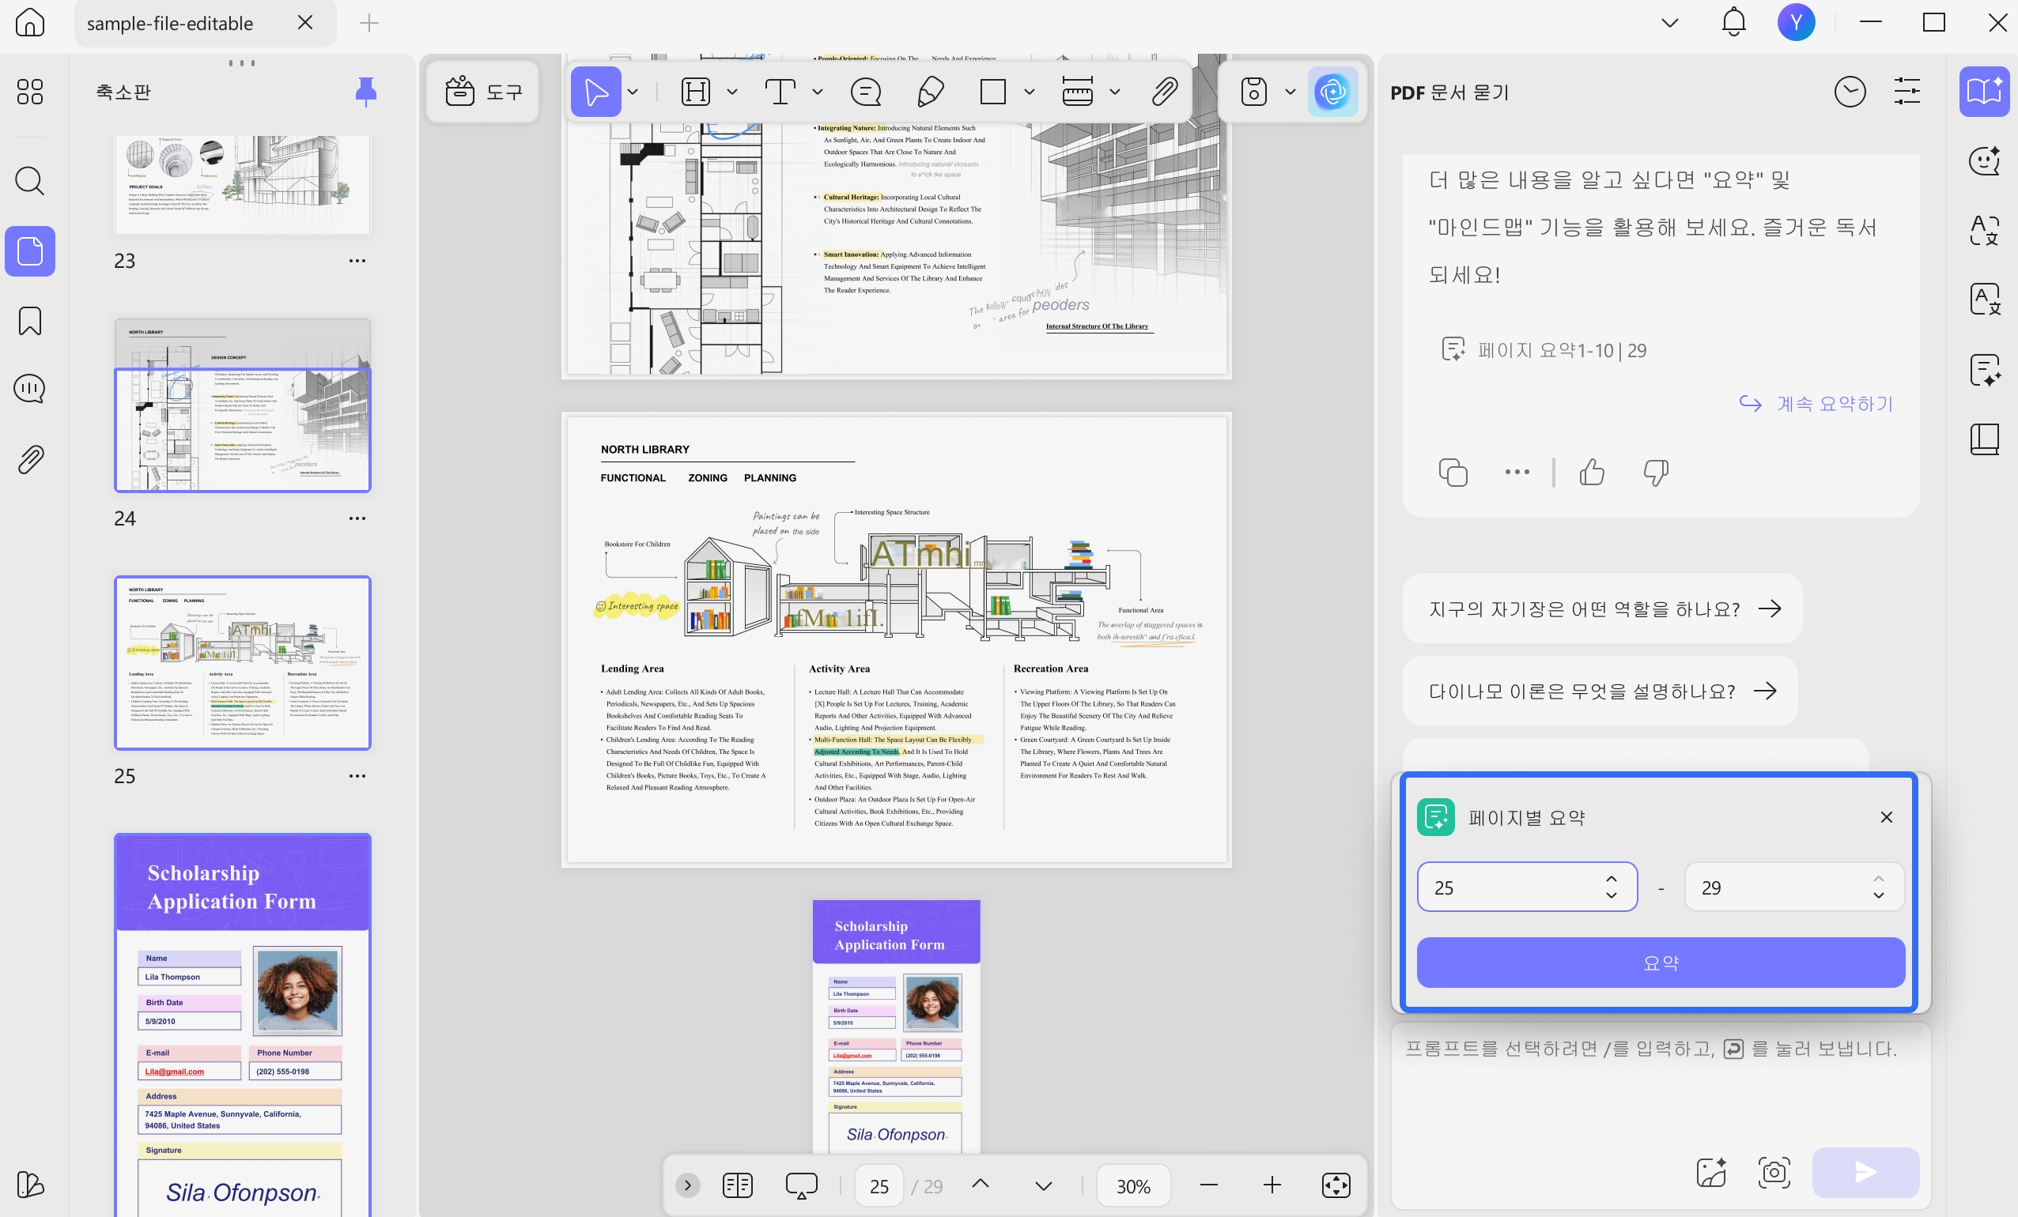The width and height of the screenshot is (2018, 1217).
Task: Copy the AI response
Action: click(x=1453, y=473)
